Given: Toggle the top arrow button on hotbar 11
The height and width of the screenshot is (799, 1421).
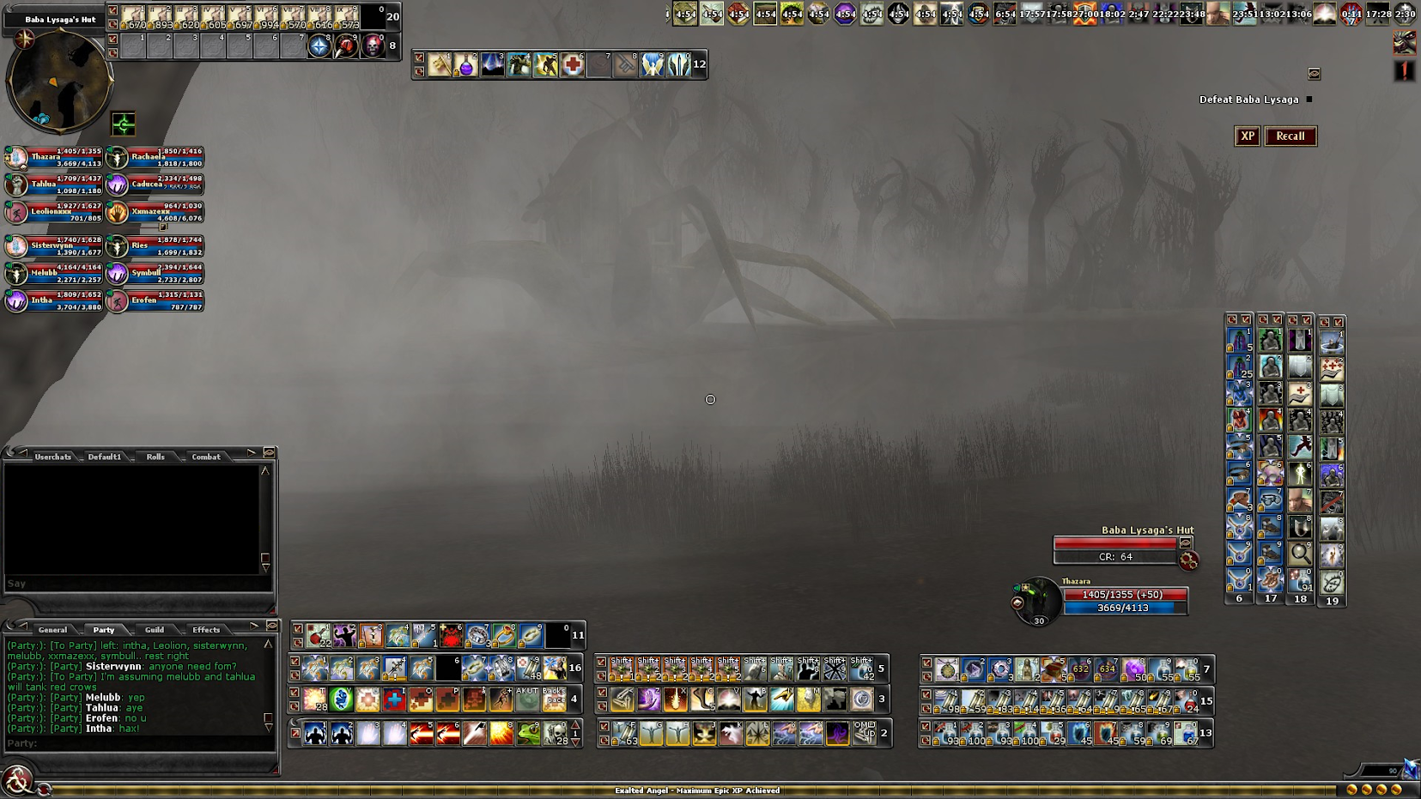Looking at the screenshot, I should point(298,629).
